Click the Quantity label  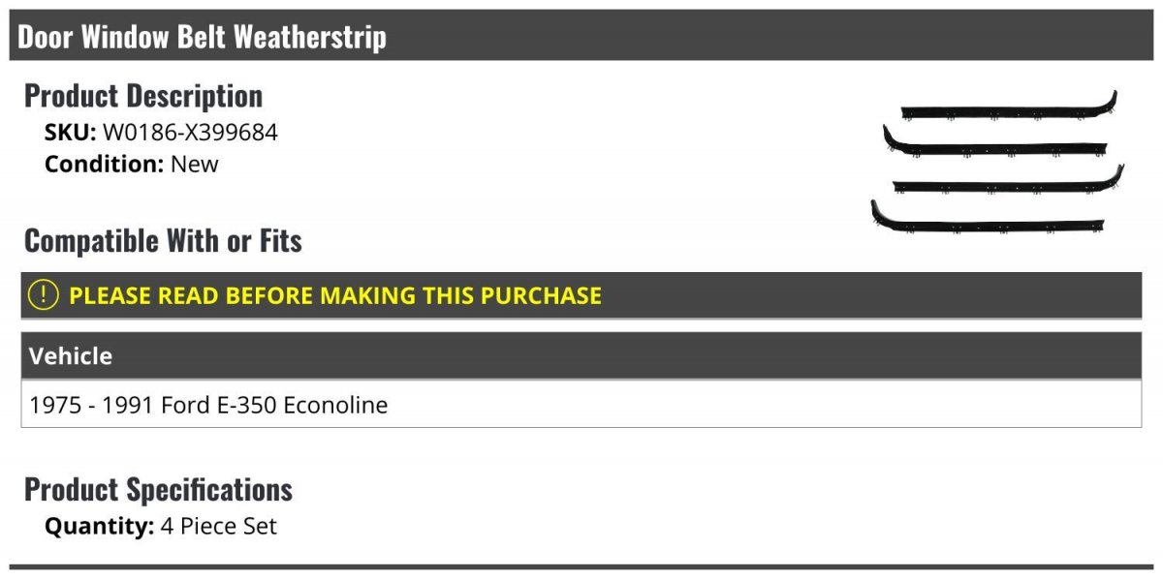tap(99, 527)
